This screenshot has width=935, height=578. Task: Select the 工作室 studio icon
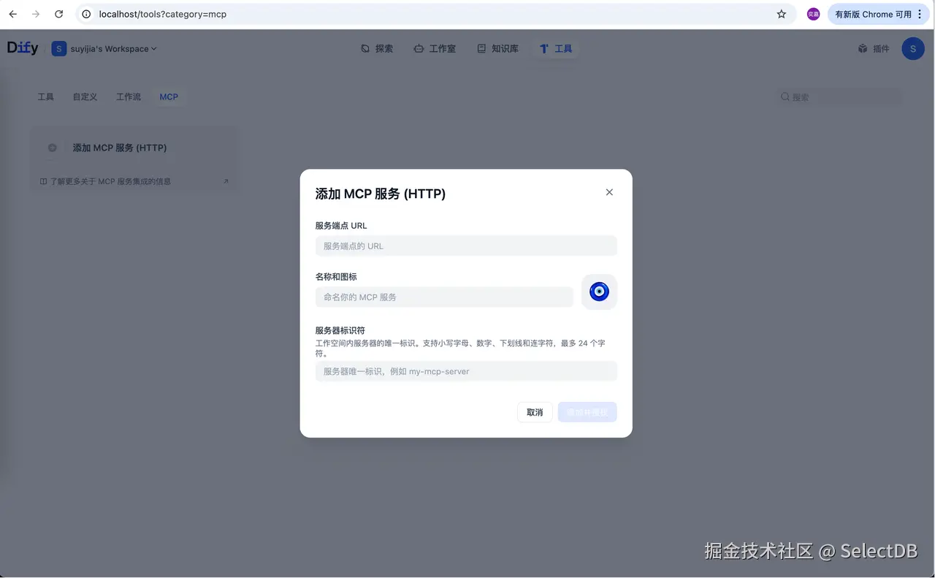[419, 48]
